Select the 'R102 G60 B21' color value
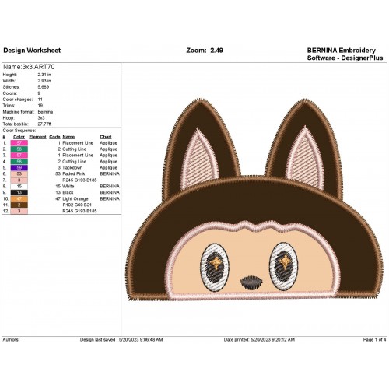This screenshot has width=389, height=389. pyautogui.click(x=77, y=205)
